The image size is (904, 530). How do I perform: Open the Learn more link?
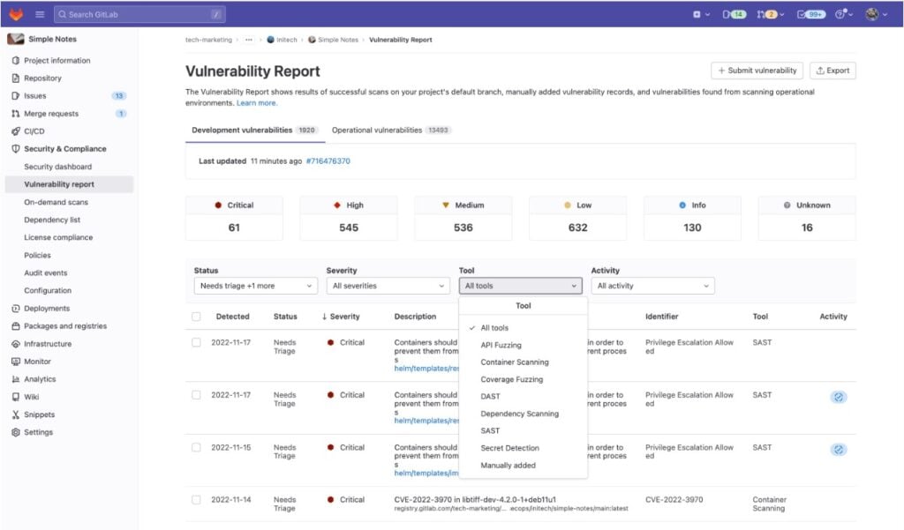(x=257, y=103)
